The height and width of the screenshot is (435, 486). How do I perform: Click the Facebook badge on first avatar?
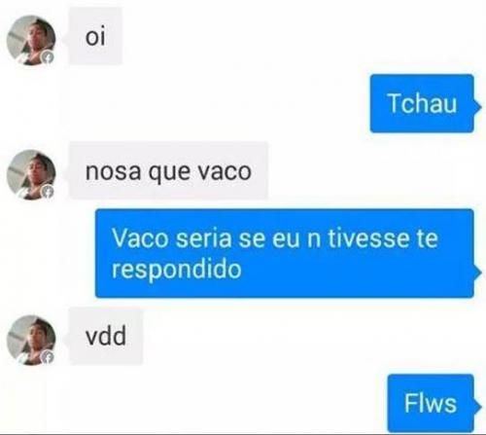click(48, 58)
